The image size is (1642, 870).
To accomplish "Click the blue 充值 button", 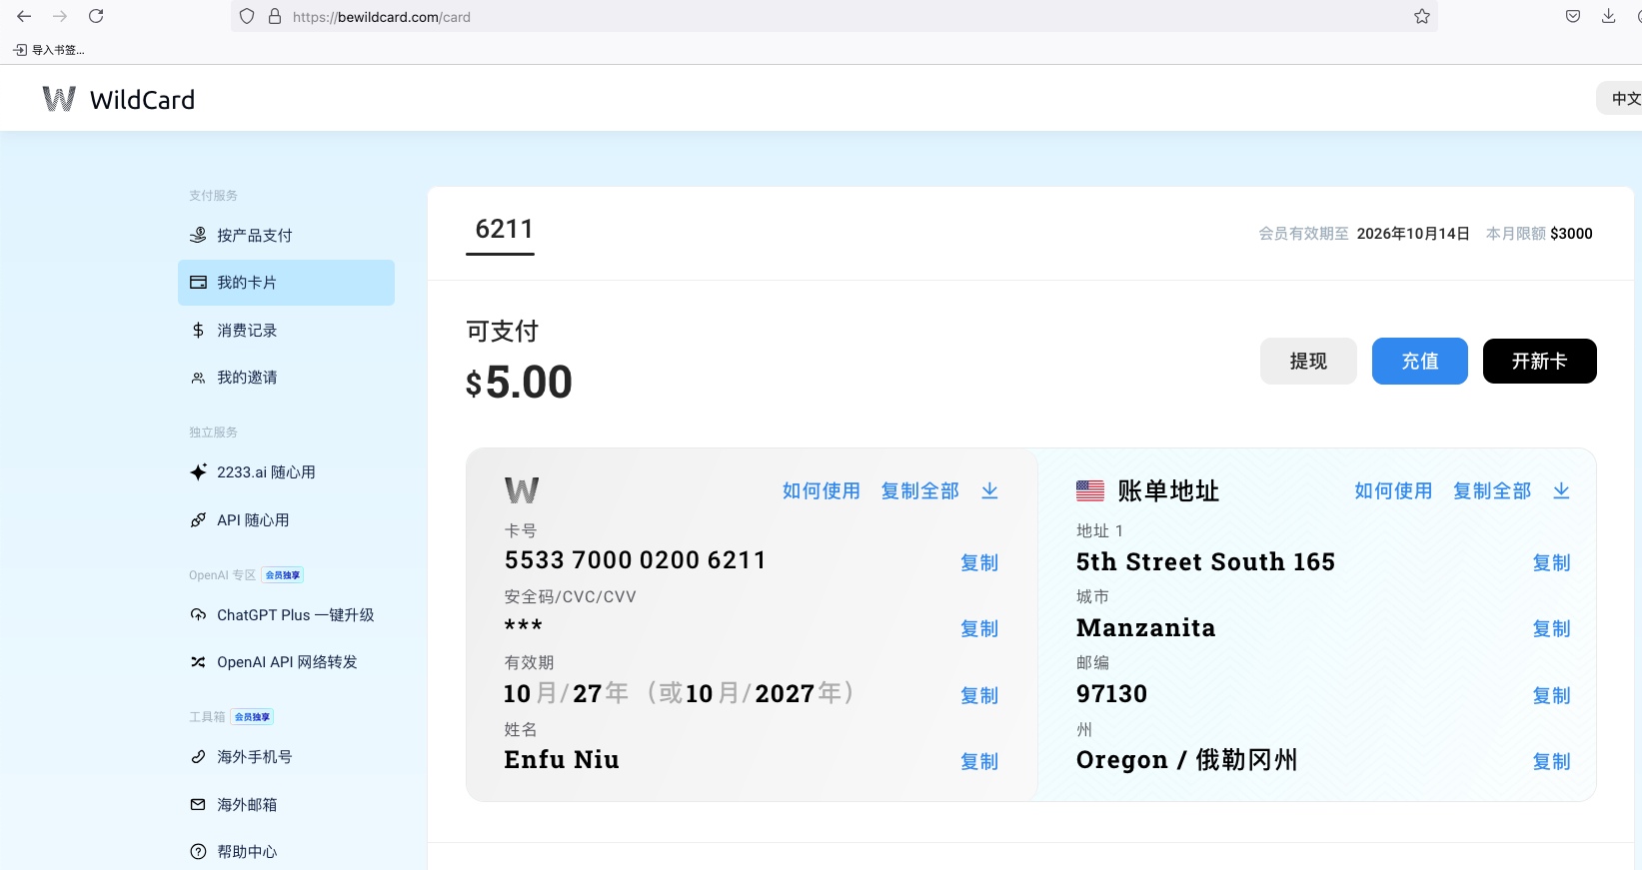I will [x=1419, y=361].
